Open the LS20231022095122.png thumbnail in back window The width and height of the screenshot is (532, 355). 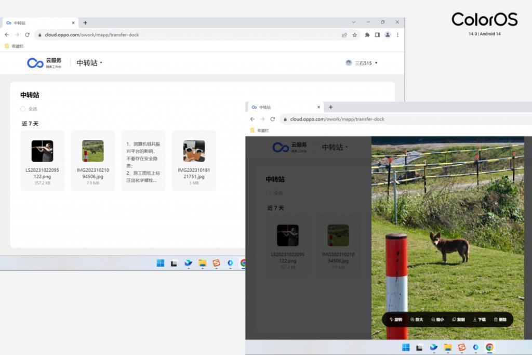coord(42,151)
